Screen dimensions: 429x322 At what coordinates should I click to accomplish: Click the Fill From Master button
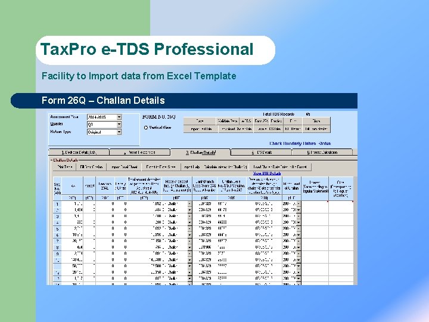click(x=316, y=129)
